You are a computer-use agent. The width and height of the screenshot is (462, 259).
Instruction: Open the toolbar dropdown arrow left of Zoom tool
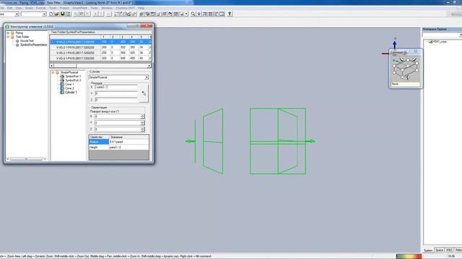186,14
